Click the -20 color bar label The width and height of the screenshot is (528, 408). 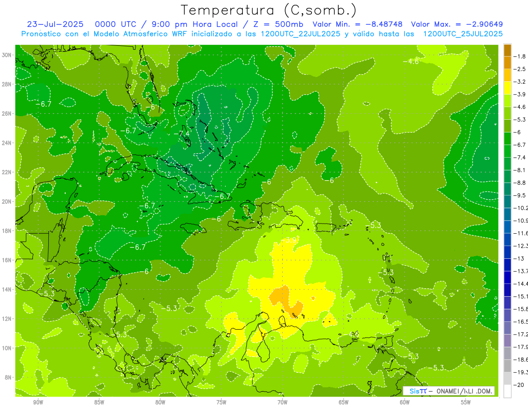click(519, 385)
